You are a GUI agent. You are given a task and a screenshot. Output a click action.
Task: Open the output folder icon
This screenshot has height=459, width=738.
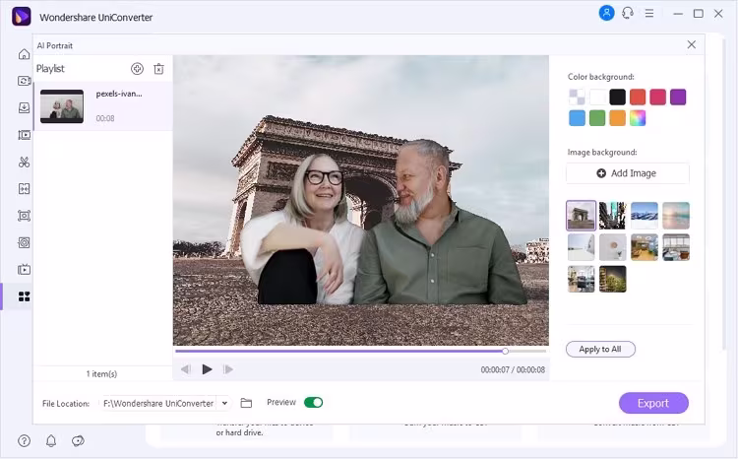point(246,403)
